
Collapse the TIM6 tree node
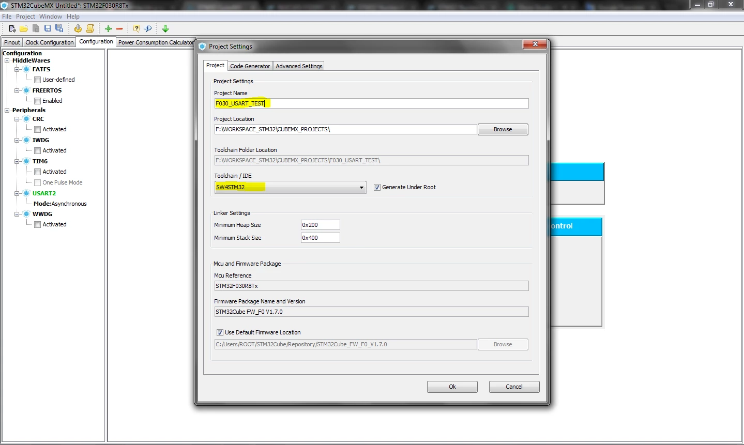click(x=17, y=161)
